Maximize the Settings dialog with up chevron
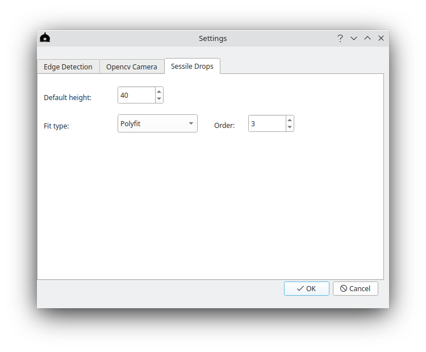Screen dimensions: 426x352 (367, 38)
